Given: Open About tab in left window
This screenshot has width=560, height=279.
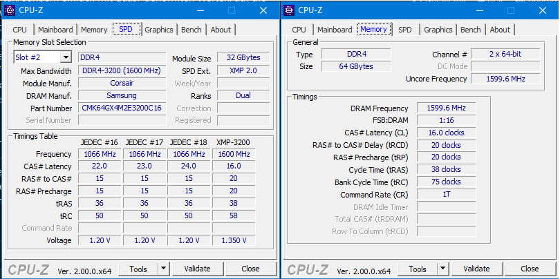Looking at the screenshot, I should [221, 30].
